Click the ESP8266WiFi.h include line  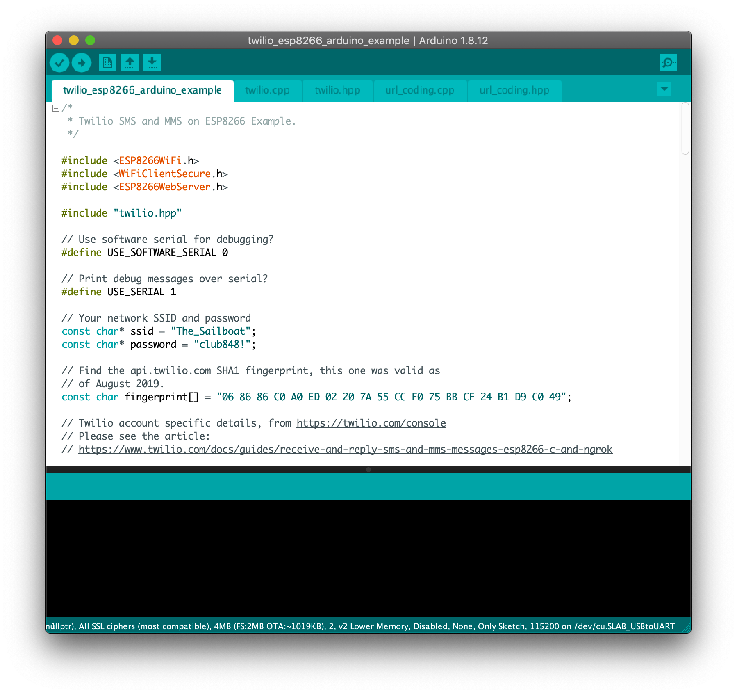coord(130,160)
